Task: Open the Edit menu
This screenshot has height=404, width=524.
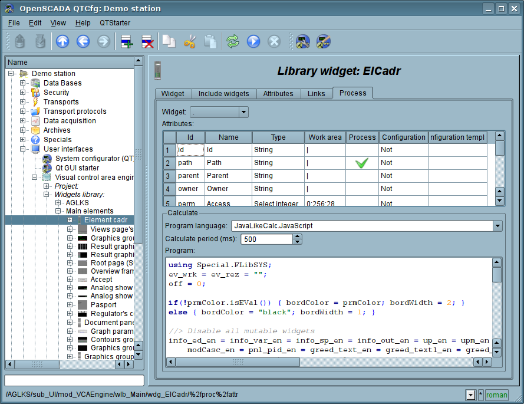Action: pyautogui.click(x=35, y=22)
